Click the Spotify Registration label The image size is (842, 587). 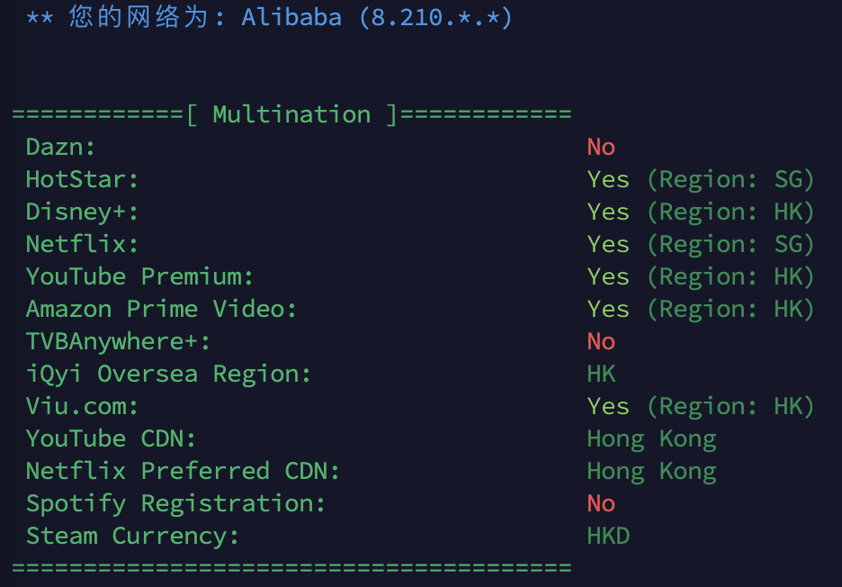[x=175, y=503]
